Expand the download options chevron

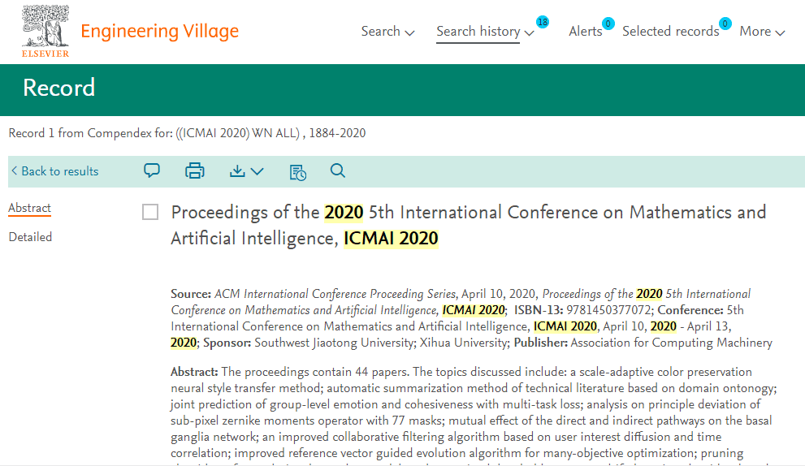258,171
